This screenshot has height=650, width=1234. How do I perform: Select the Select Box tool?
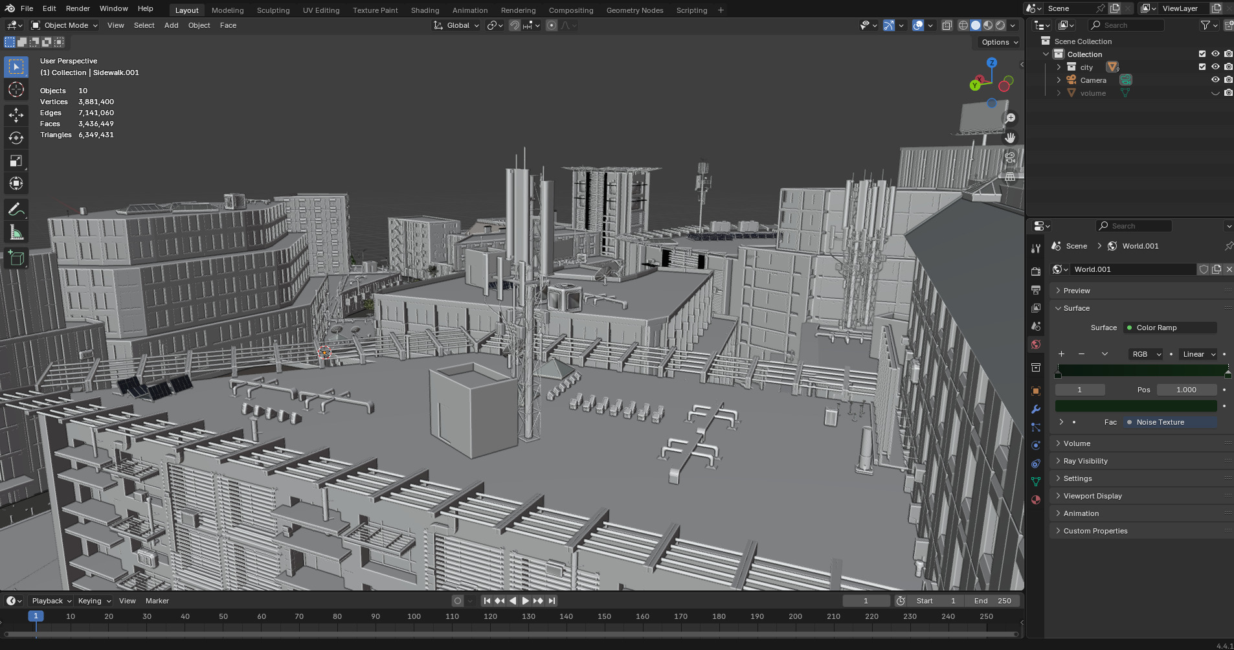[16, 67]
